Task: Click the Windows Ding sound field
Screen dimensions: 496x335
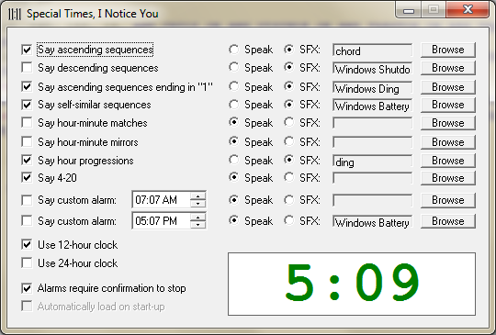Action: tap(372, 88)
